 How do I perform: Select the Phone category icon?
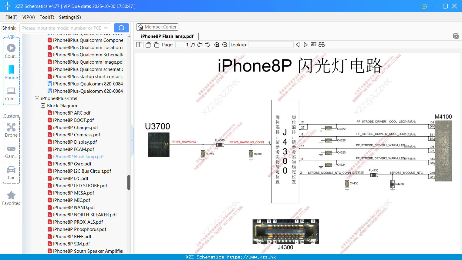coord(11,72)
